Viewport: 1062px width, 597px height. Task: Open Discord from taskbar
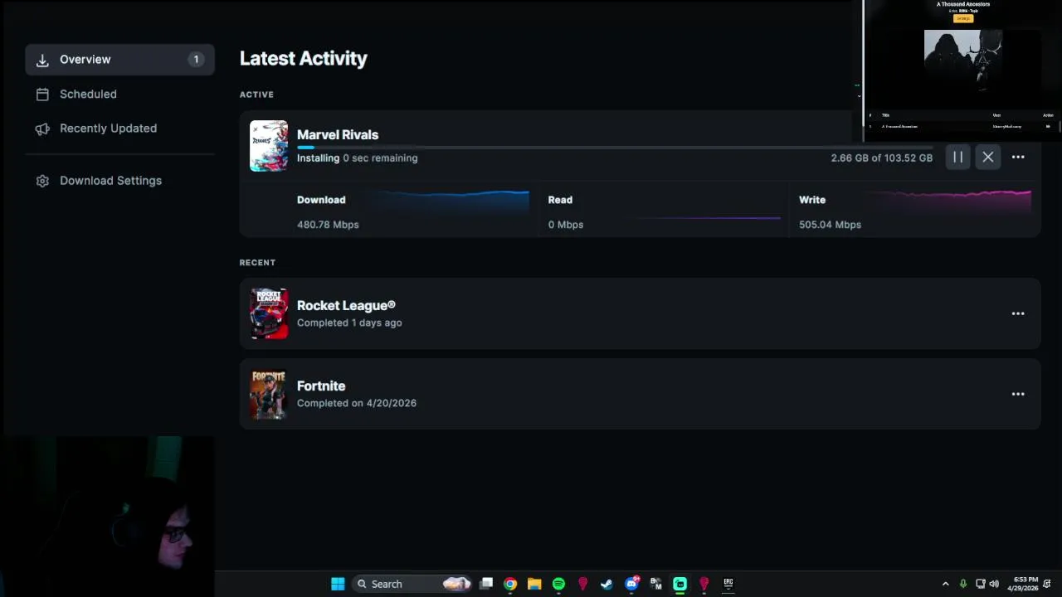tap(631, 584)
